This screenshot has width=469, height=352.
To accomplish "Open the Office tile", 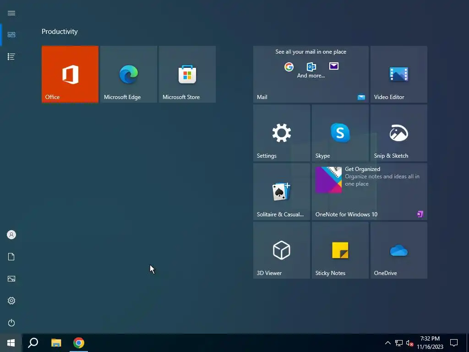I will point(70,74).
